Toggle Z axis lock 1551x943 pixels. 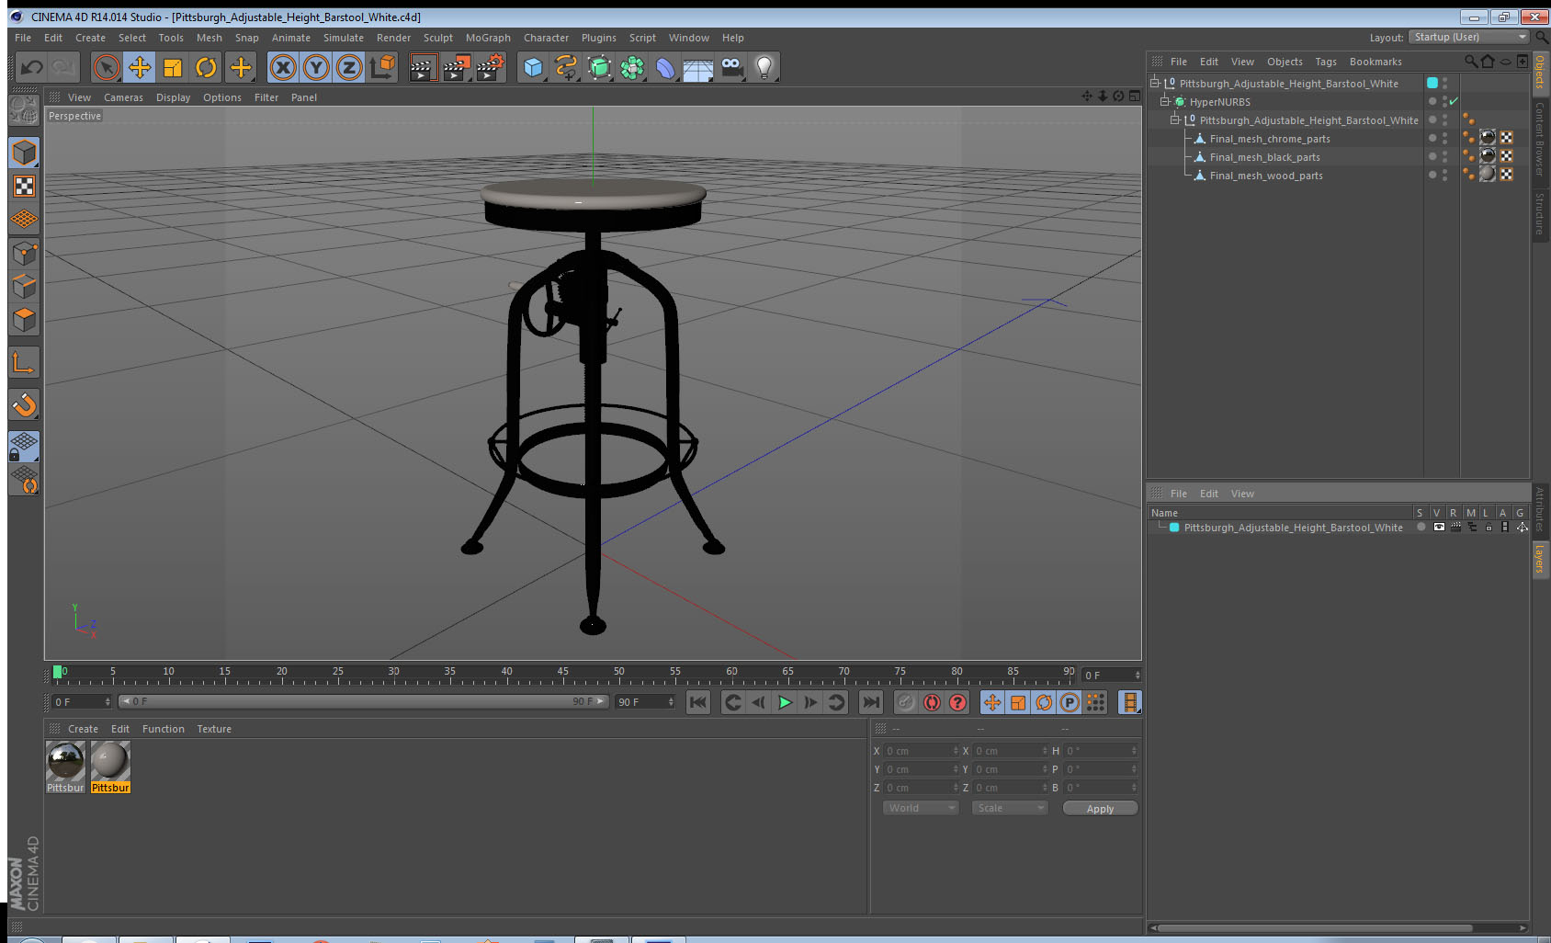coord(349,67)
